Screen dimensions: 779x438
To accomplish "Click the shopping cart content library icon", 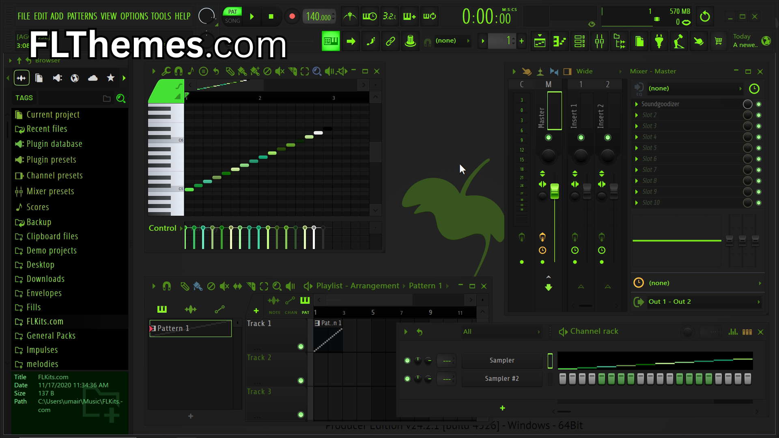I will pos(718,41).
